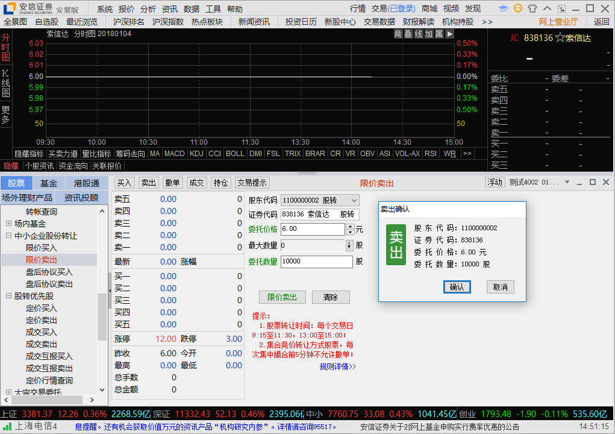Screen dimensions: 615x434
Task: Click the 限价卖出 submit button
Action: [x=282, y=297]
